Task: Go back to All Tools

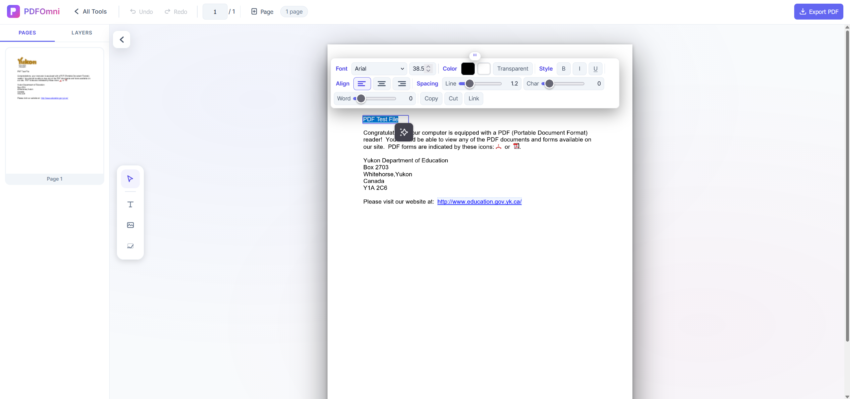Action: (x=90, y=12)
